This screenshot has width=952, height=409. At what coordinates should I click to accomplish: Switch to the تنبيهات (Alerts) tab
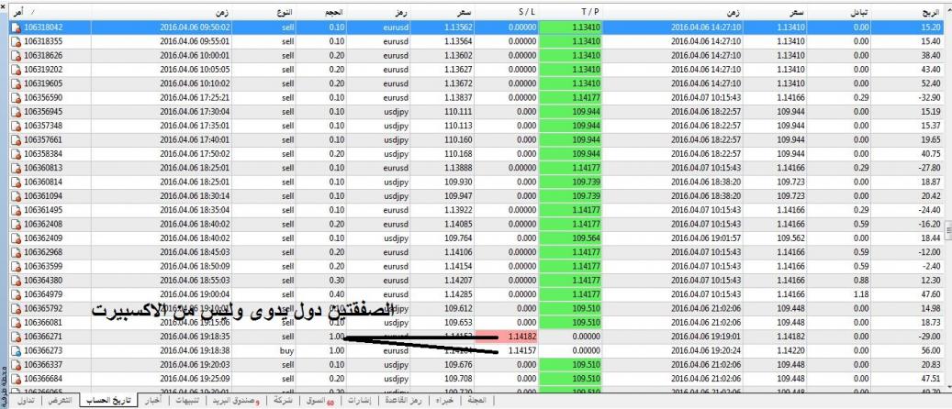tap(187, 401)
